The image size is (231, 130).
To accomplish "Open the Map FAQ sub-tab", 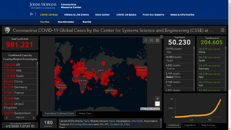I will coord(87,22).
